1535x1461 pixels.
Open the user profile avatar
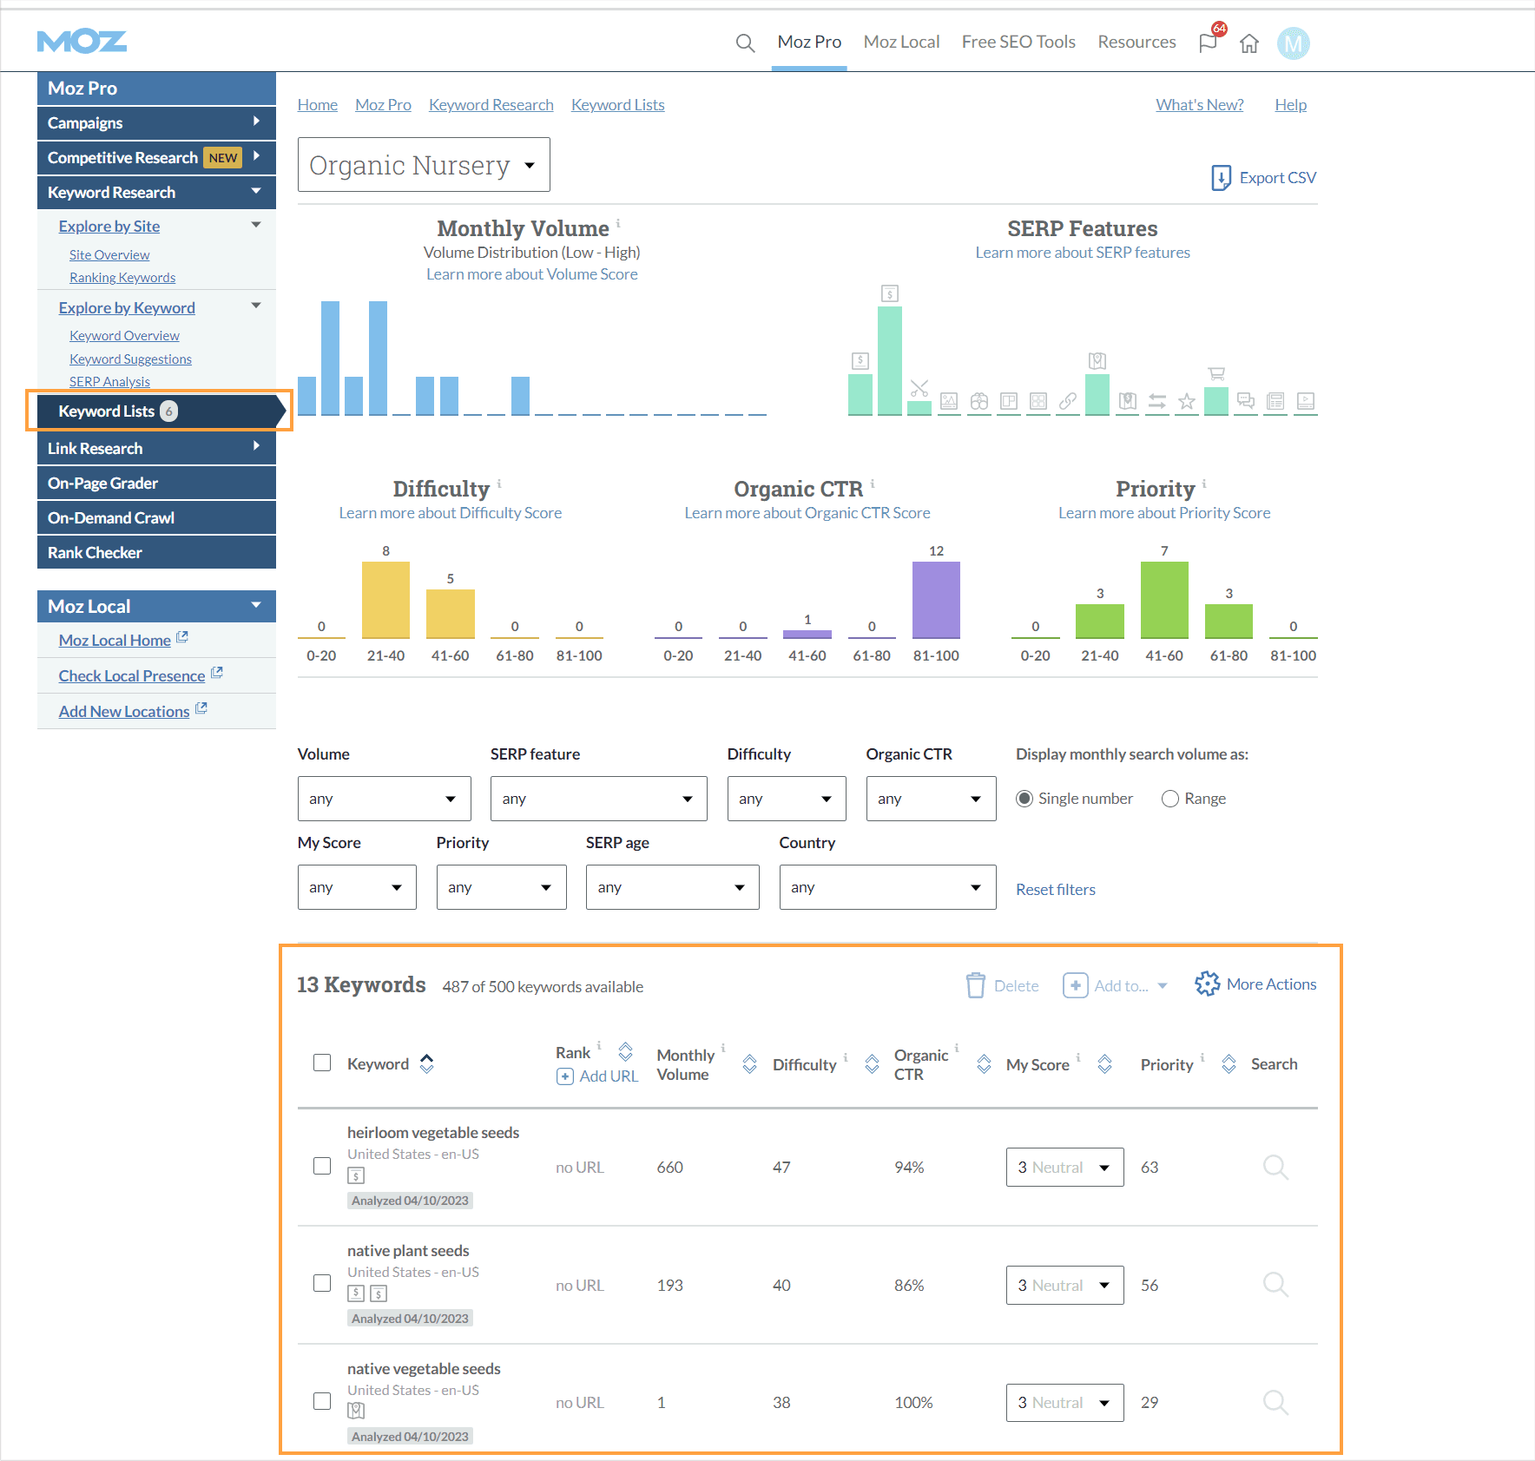click(x=1293, y=43)
